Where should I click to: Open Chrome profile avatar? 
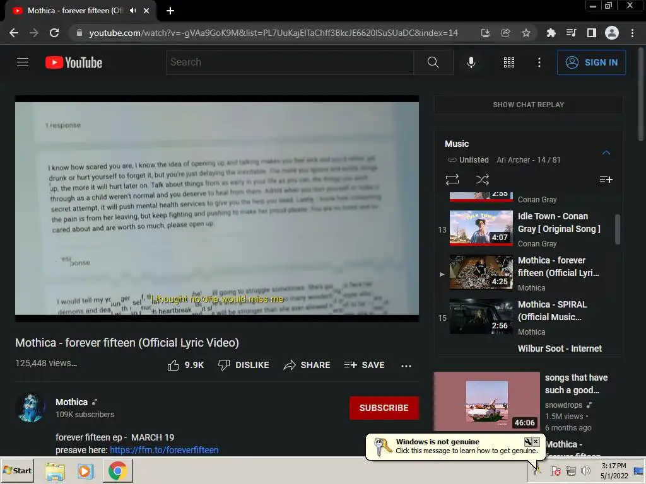(x=612, y=33)
